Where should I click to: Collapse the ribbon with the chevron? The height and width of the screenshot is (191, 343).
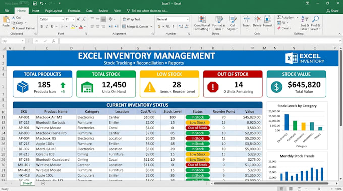point(339,34)
